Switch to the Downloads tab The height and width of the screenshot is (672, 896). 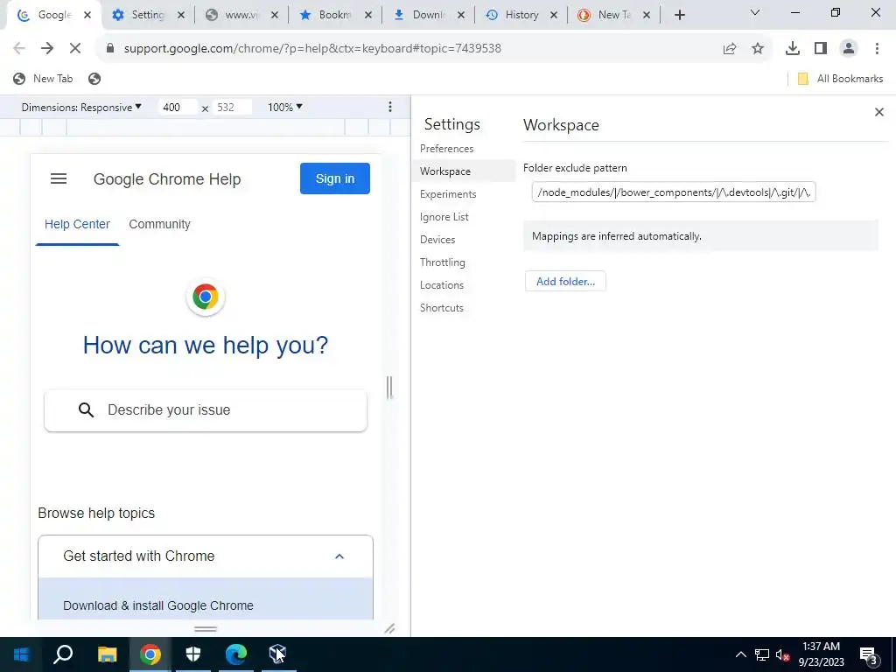click(x=429, y=16)
